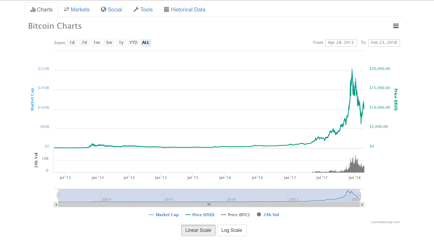
Task: Click the $160B market cap axis label
Action: [x=44, y=107]
